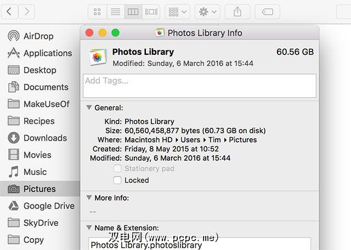351x250 pixels.
Task: Click the Finder forward navigation arrow
Action: [x=26, y=11]
